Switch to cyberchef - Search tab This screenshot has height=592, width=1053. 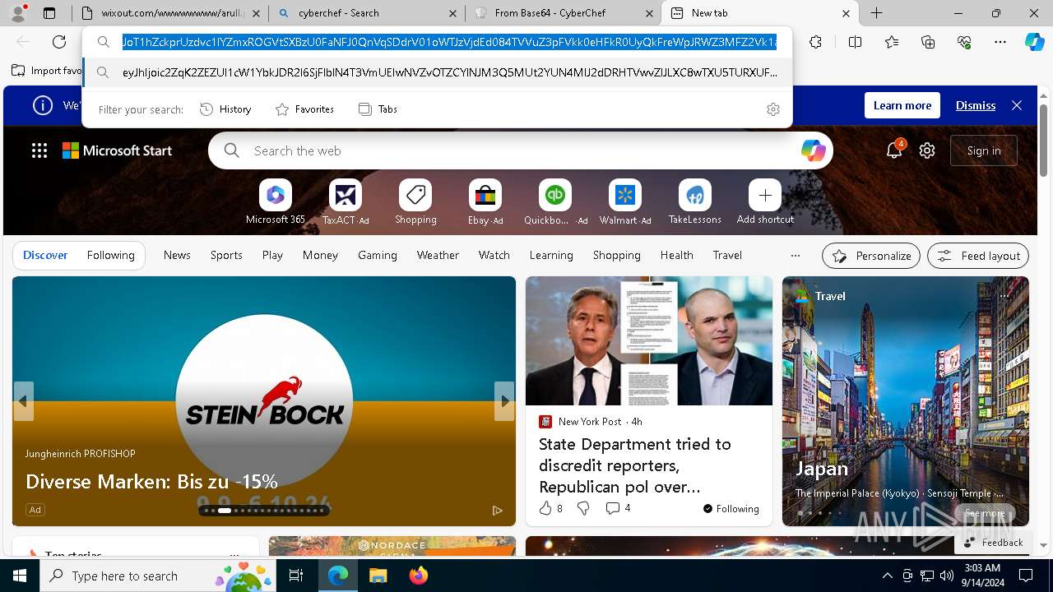pyautogui.click(x=368, y=13)
